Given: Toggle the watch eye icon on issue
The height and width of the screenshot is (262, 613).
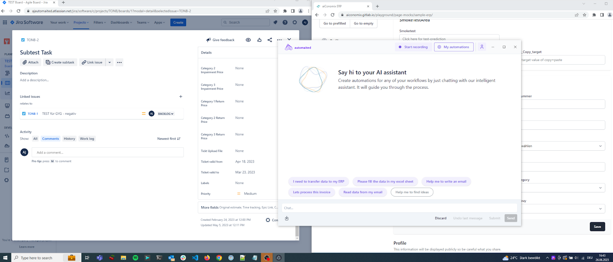Looking at the screenshot, I should 248,40.
